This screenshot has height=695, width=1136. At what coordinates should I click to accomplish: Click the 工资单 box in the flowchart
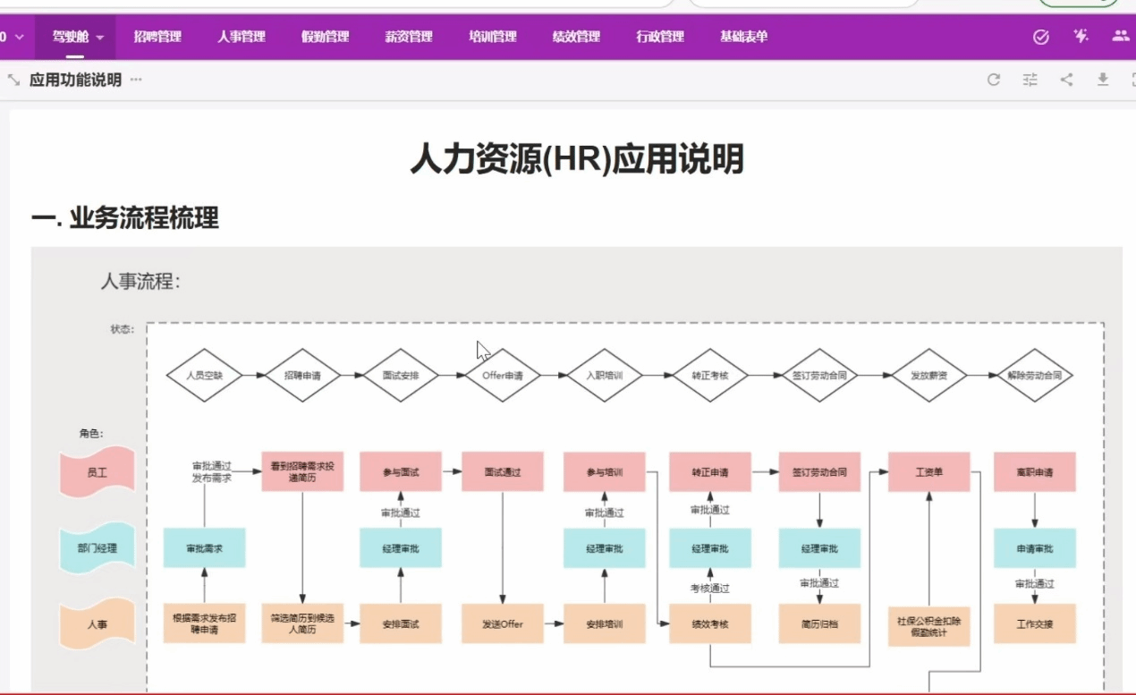[928, 471]
